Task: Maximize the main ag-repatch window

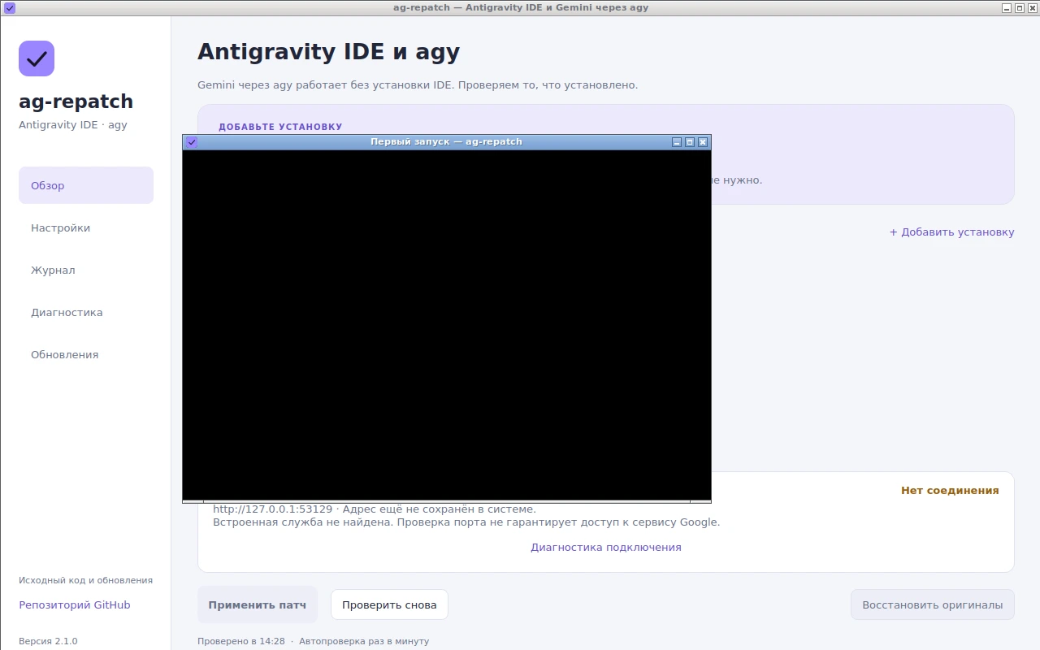Action: [x=1020, y=8]
